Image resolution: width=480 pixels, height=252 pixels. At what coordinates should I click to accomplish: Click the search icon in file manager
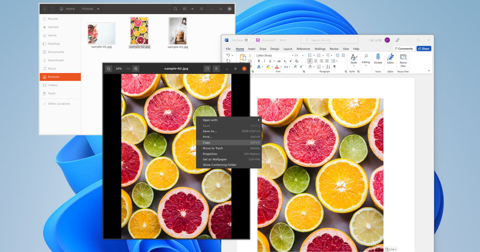[175, 9]
